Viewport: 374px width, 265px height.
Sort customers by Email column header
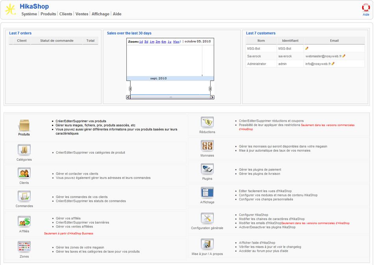[x=334, y=40]
